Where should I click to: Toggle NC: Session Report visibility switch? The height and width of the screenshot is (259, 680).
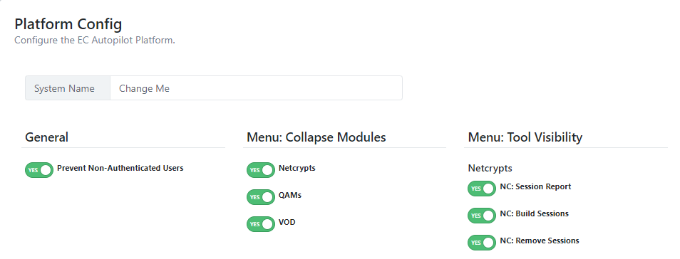(481, 189)
